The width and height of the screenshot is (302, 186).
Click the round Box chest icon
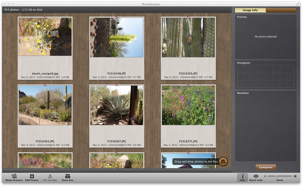(x=223, y=162)
